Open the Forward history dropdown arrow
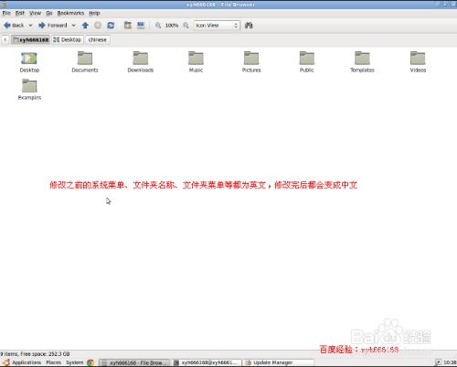The width and height of the screenshot is (457, 367). pyautogui.click(x=74, y=26)
